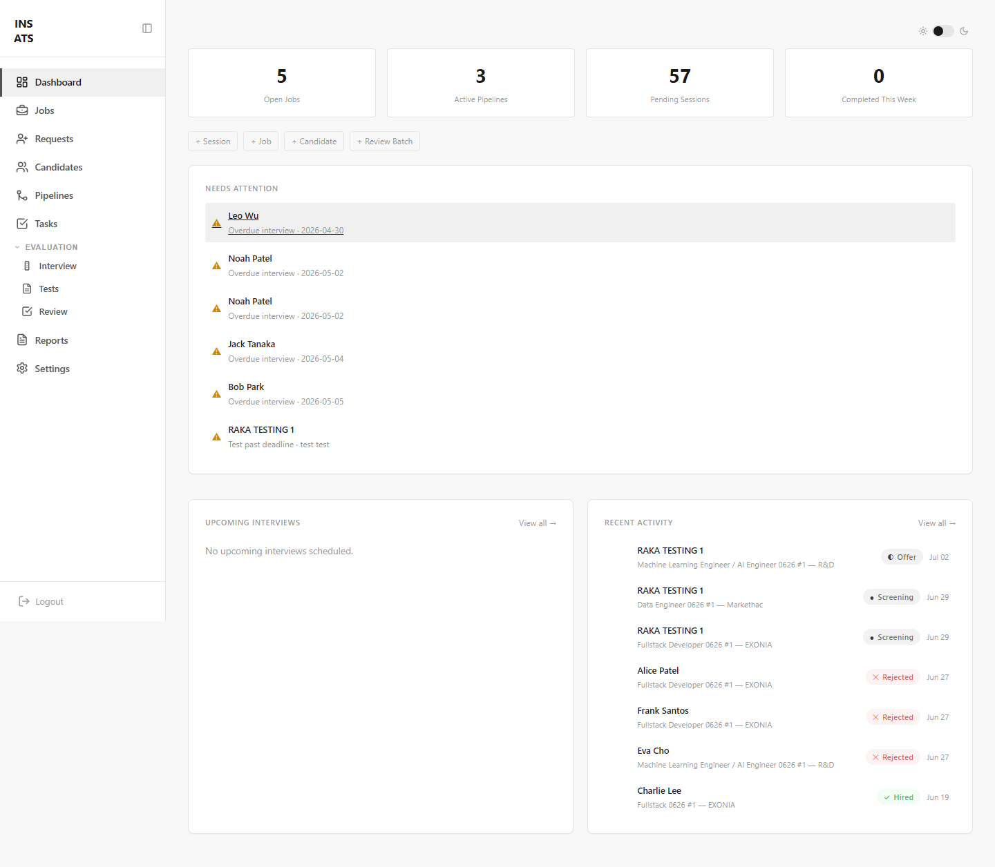The width and height of the screenshot is (995, 867).
Task: Open Leo Wu overdue interview item
Action: click(580, 222)
